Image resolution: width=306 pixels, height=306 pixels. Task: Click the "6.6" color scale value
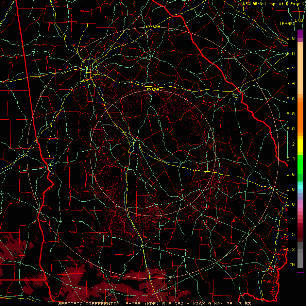[291, 99]
